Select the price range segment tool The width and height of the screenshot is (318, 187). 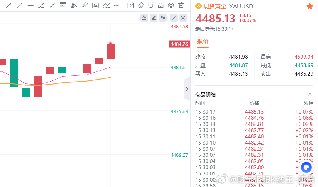(x=41, y=5)
